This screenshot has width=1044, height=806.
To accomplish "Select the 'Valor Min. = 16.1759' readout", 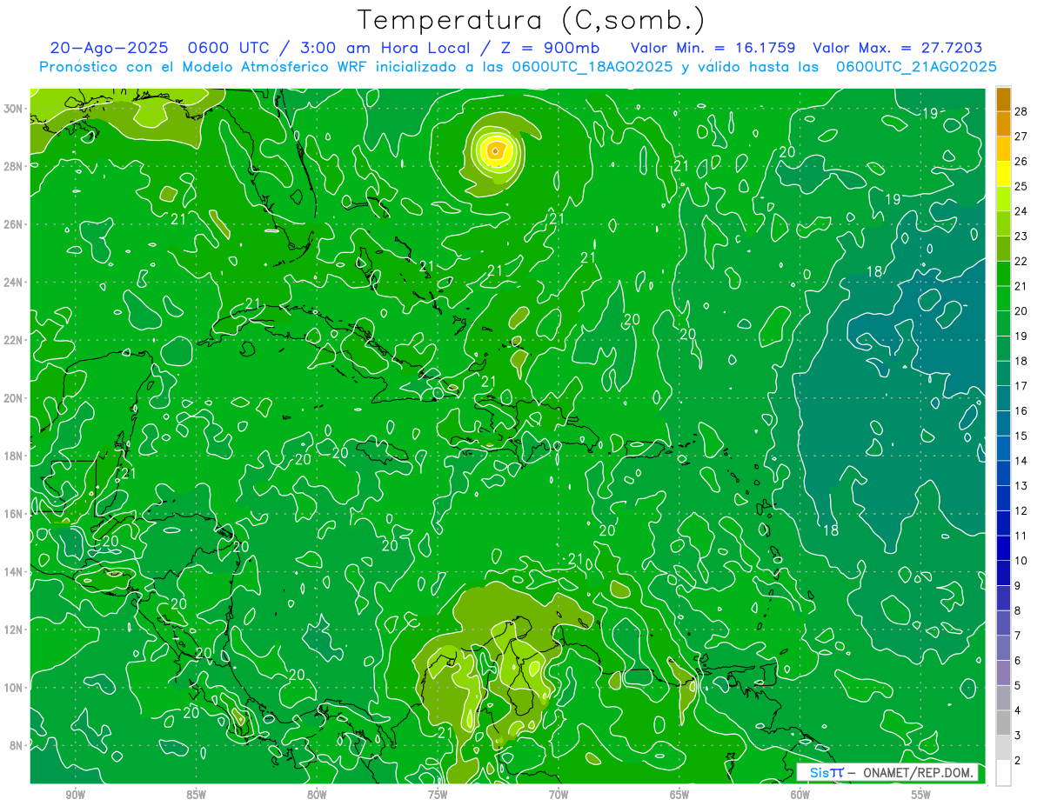I will [x=715, y=48].
